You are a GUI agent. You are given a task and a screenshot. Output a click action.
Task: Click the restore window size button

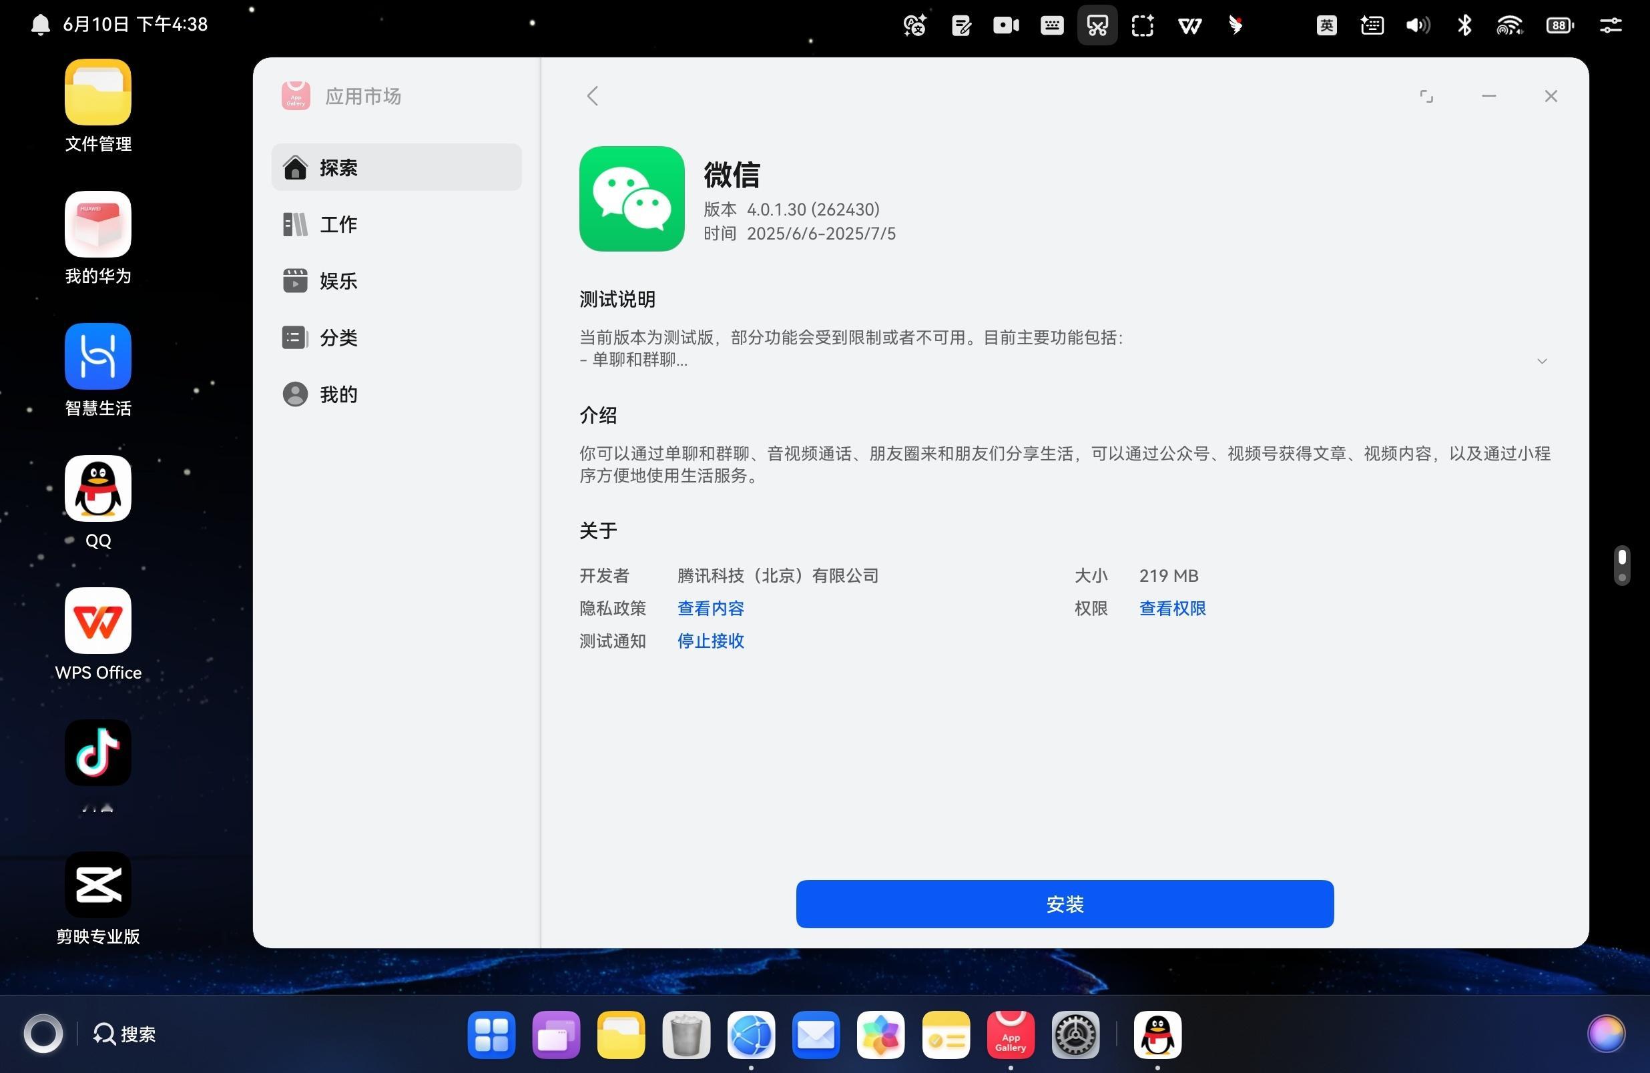(x=1426, y=95)
